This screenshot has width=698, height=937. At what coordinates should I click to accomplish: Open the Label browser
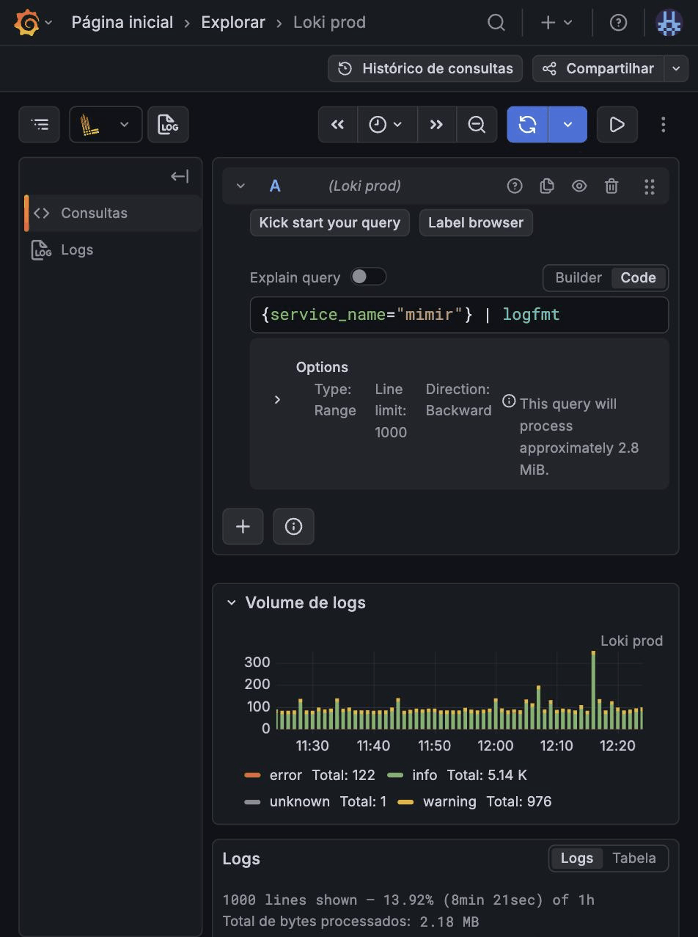476,222
